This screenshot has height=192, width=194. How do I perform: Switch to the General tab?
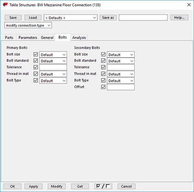47,37
